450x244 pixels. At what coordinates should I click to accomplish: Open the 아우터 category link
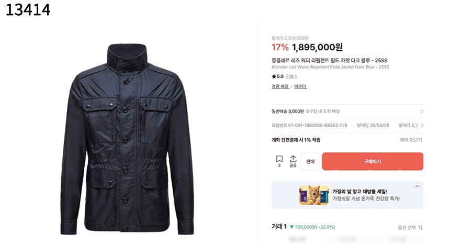click(x=300, y=86)
